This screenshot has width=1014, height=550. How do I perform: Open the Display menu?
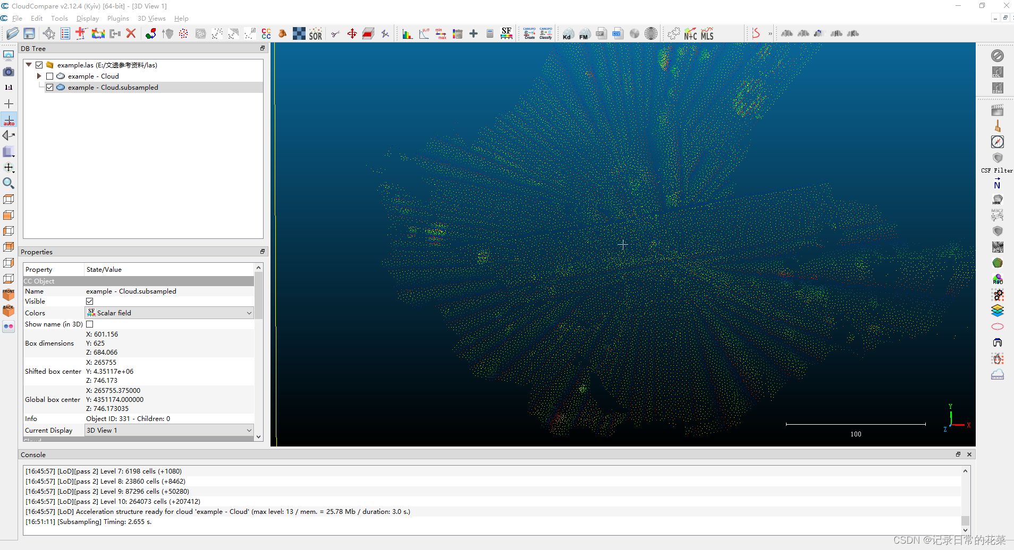(88, 18)
